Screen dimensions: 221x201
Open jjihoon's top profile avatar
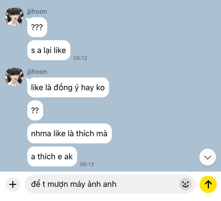click(x=14, y=17)
